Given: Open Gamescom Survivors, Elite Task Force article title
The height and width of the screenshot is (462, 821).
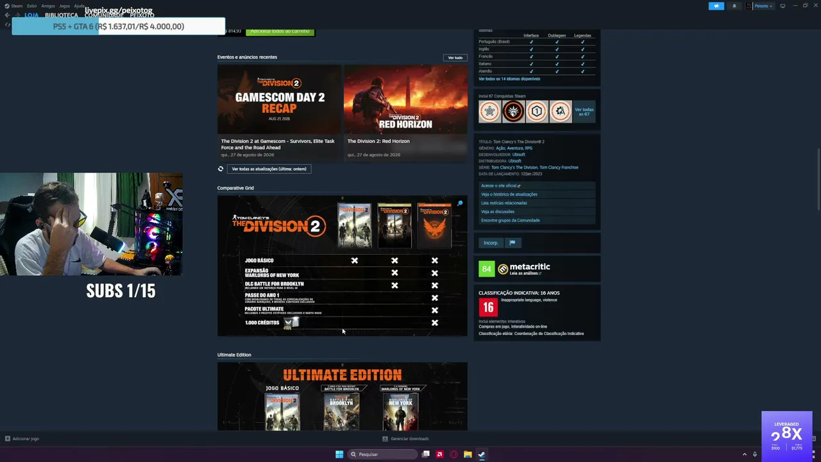Looking at the screenshot, I should 278,144.
